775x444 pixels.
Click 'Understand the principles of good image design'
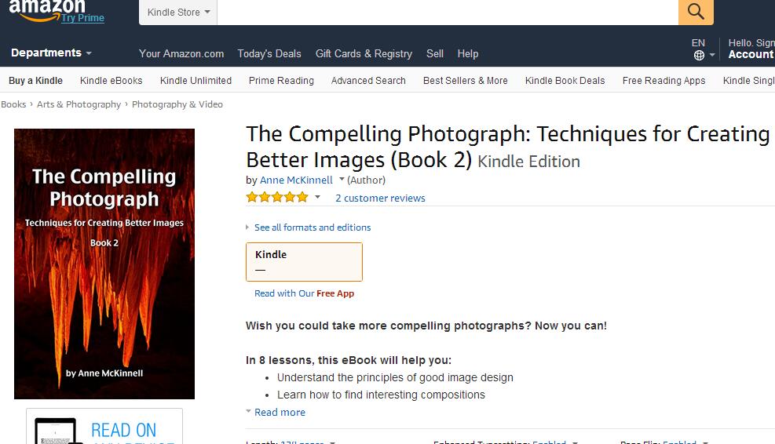[x=395, y=377]
